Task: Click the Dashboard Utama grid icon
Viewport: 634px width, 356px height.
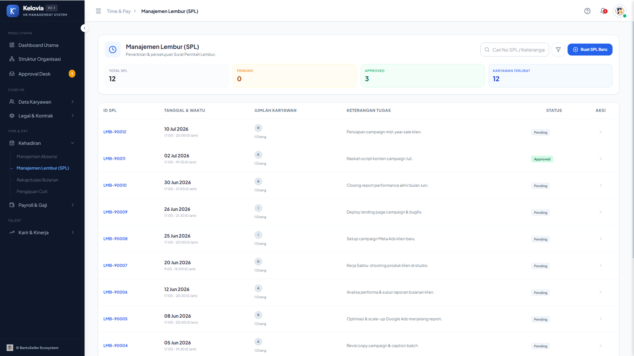Action: pos(12,45)
